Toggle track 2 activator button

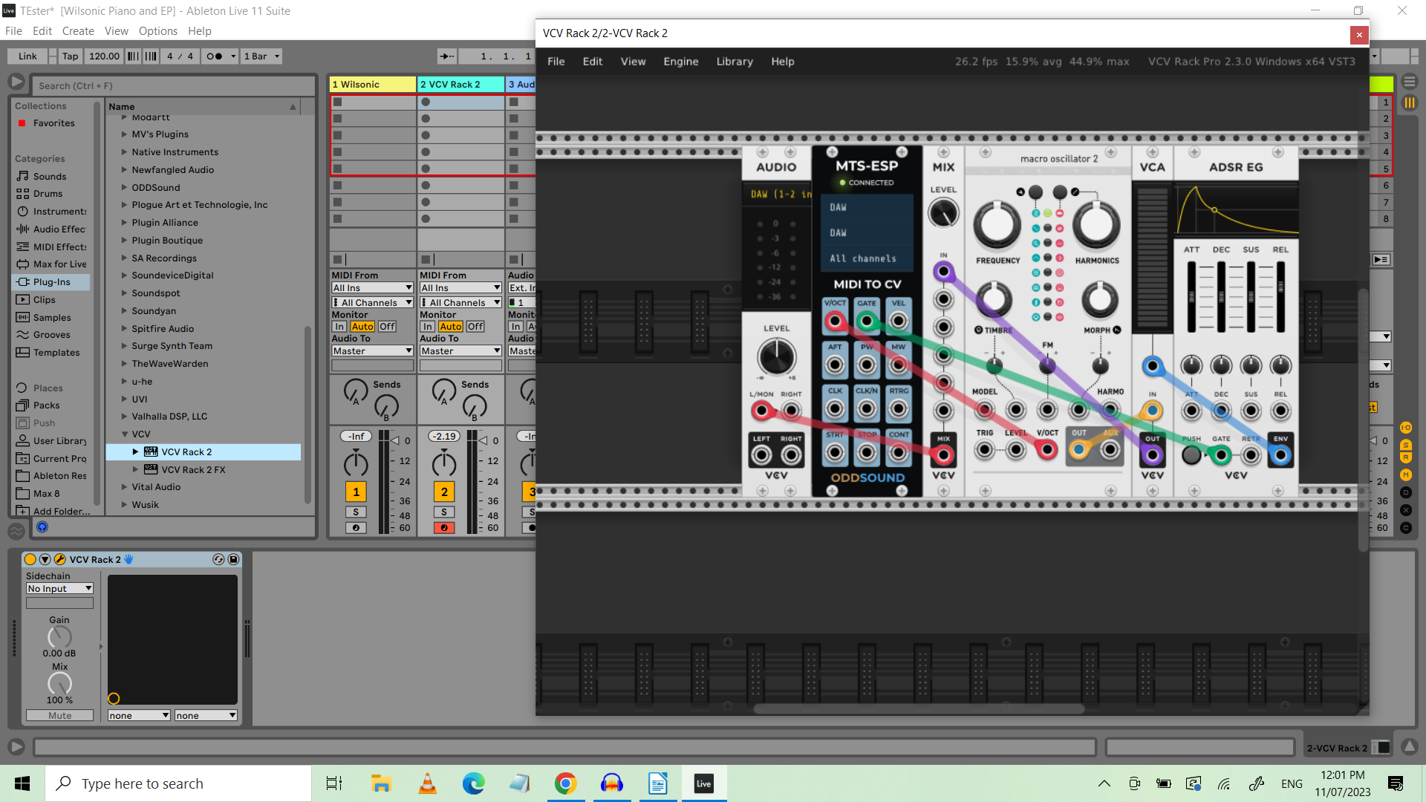pos(444,492)
